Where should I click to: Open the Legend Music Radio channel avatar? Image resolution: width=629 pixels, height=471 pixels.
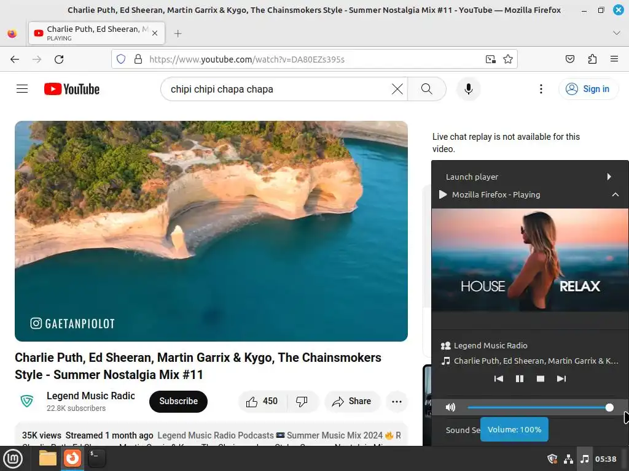coord(27,401)
